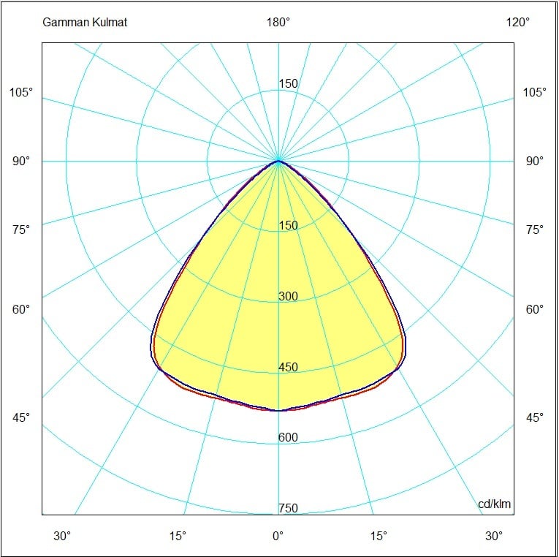The width and height of the screenshot is (559, 557).
Task: Click the 45° label on right side
Action: [535, 417]
